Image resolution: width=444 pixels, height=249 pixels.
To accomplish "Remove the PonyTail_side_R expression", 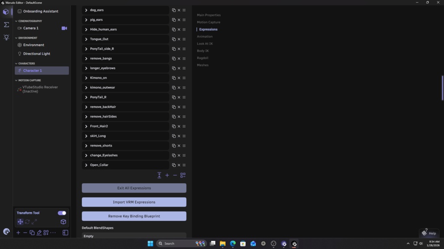I will (x=179, y=49).
